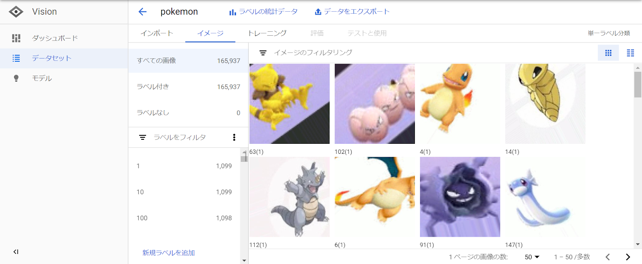Go to previous page of images
Screen dimensions: 642x264
pyautogui.click(x=607, y=257)
